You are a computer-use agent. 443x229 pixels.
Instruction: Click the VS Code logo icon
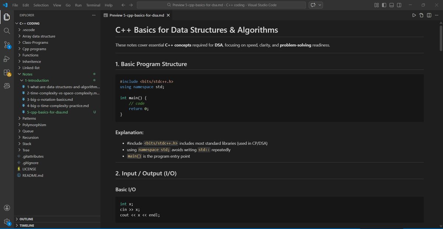[5, 5]
